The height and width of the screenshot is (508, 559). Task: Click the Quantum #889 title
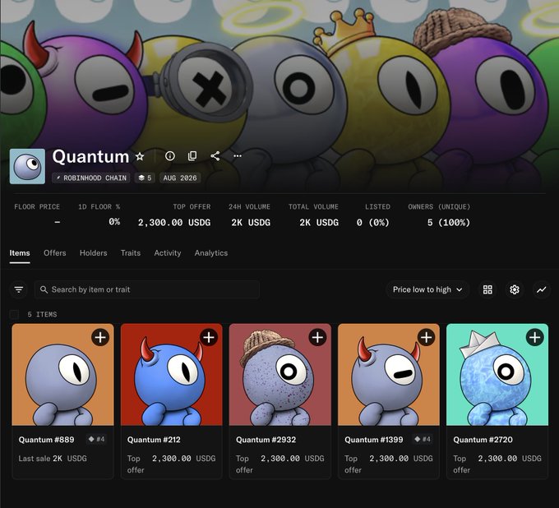[46, 440]
